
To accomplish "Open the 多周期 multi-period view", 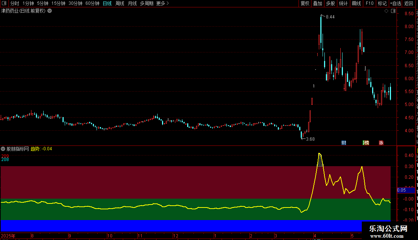I will [x=146, y=3].
